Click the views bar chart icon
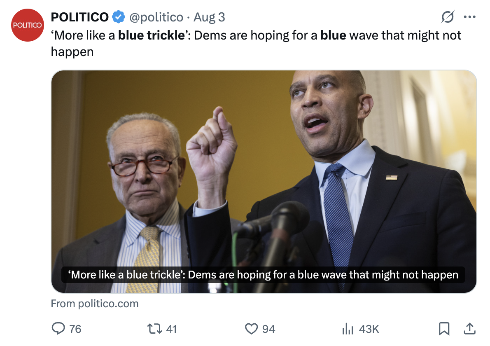Viewport: 490px width, 346px height. tap(348, 328)
